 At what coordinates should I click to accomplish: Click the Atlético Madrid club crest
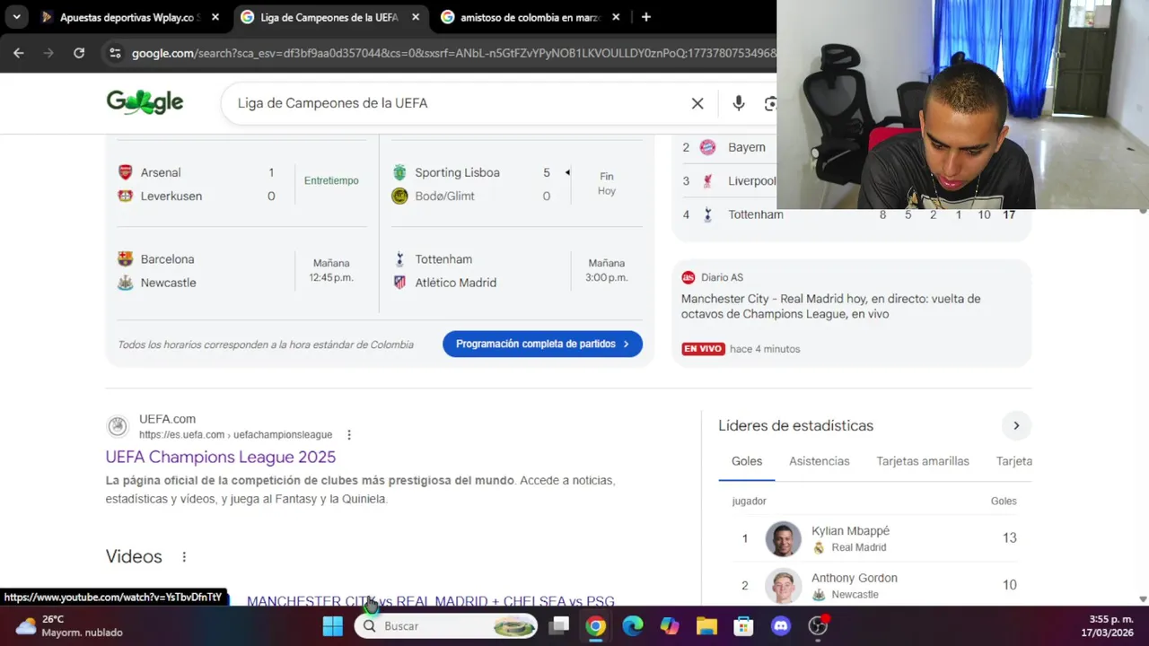point(399,283)
